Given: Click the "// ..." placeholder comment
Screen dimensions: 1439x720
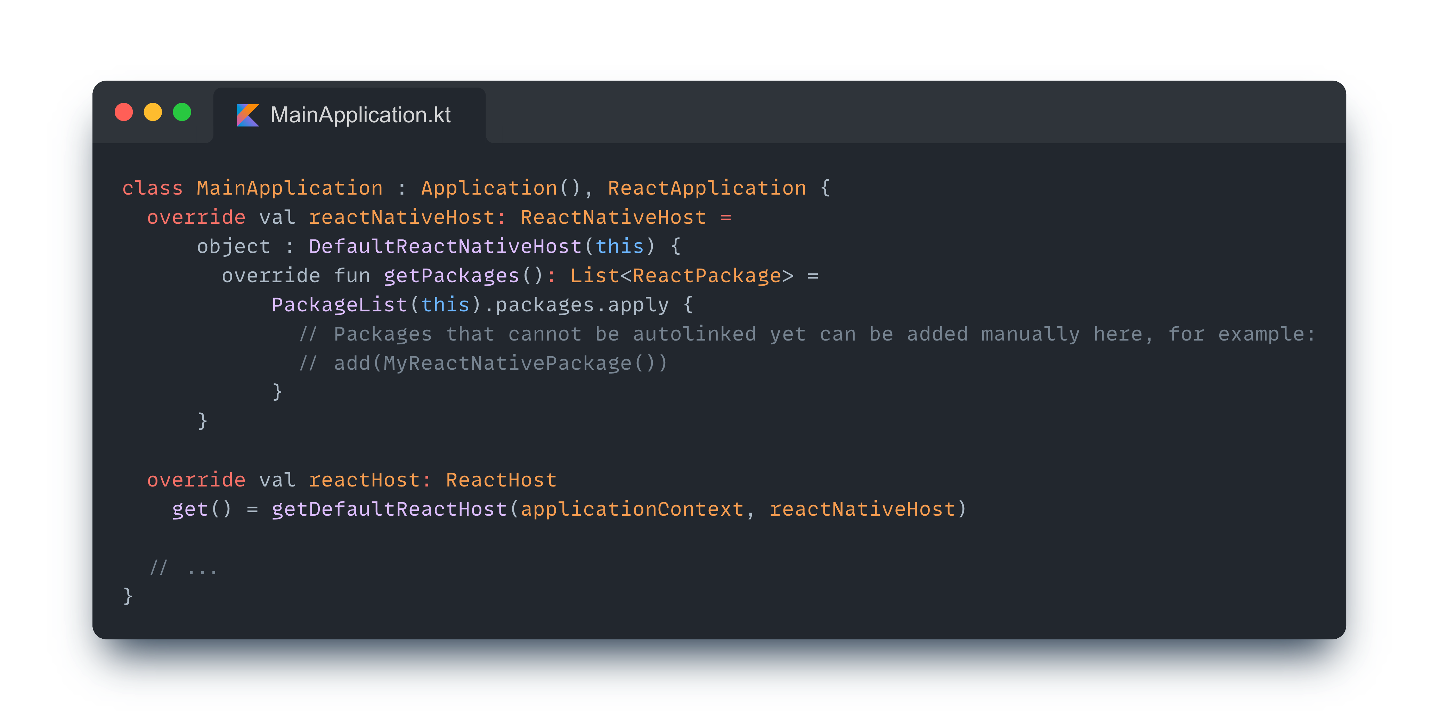Looking at the screenshot, I should coord(183,568).
